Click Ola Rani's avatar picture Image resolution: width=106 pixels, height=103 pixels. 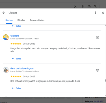(x=6, y=37)
